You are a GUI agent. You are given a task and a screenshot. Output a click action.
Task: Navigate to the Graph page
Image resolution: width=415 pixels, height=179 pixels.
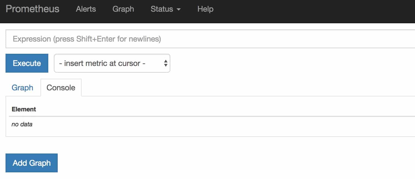(x=123, y=9)
